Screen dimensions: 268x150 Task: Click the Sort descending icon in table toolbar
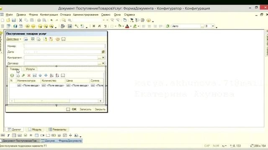coord(57,75)
